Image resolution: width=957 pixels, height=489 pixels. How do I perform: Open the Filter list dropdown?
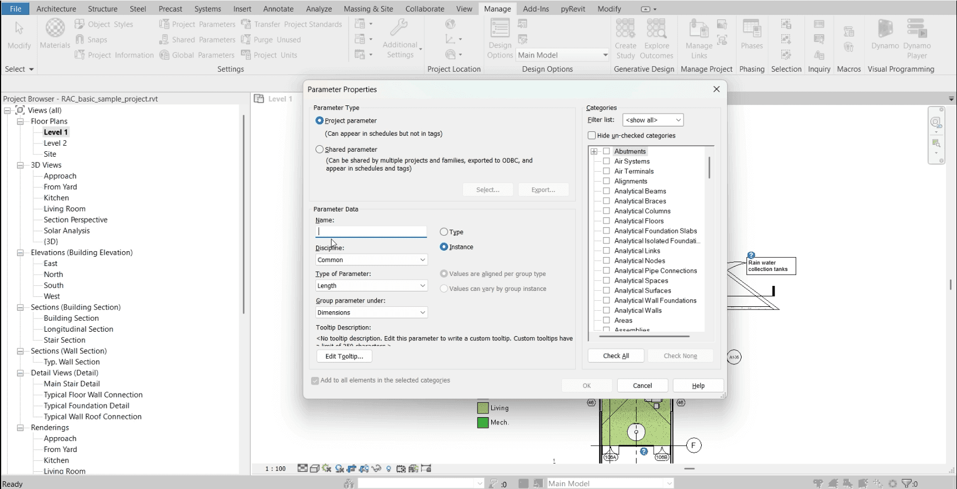click(653, 120)
